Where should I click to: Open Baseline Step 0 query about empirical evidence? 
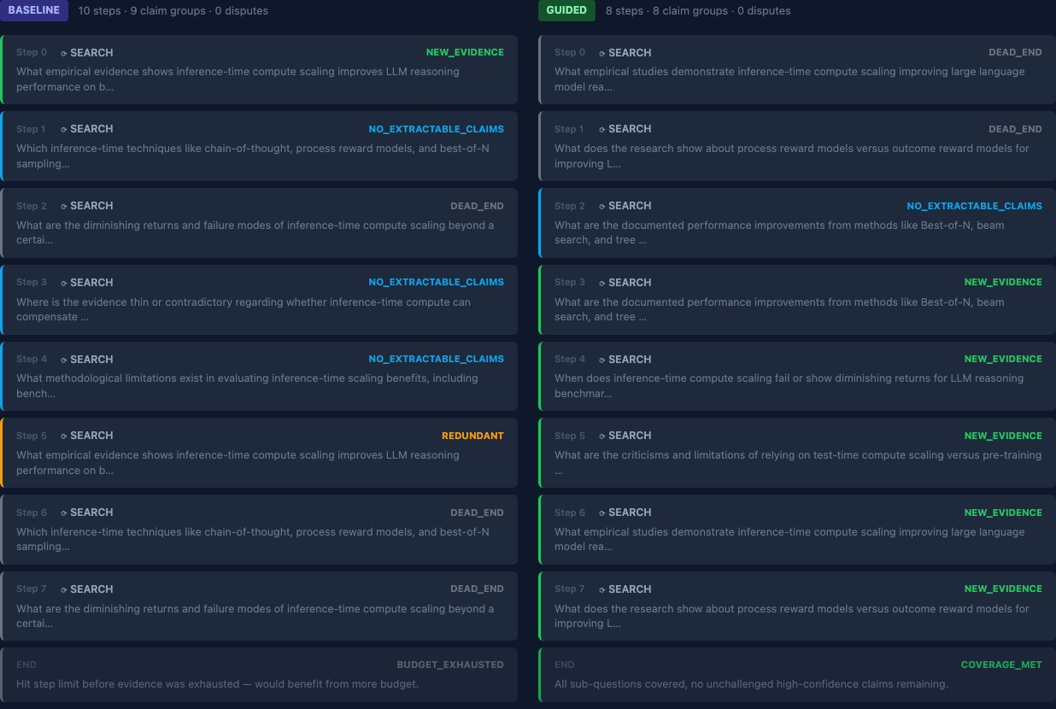click(x=238, y=79)
